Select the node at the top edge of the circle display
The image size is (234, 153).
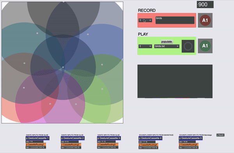pos(64,2)
